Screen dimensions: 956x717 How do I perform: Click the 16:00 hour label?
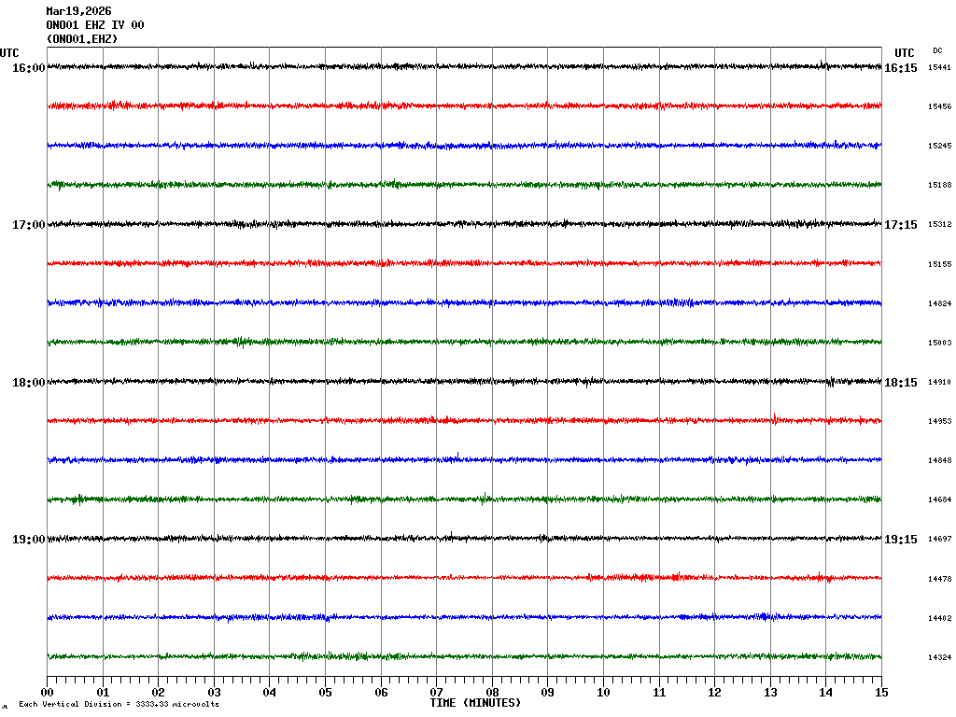(x=28, y=68)
